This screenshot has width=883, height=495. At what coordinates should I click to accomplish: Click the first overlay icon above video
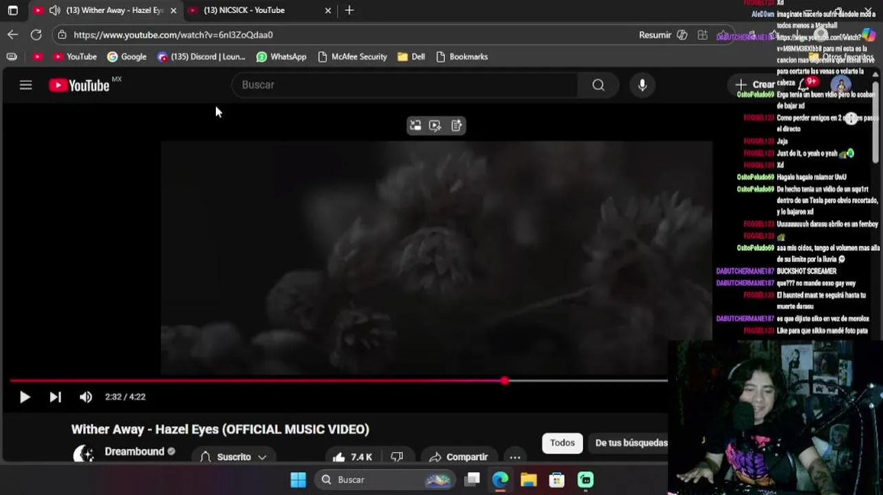(415, 125)
